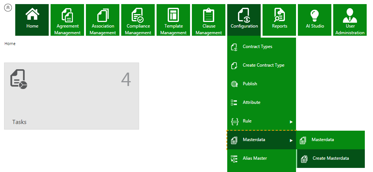Screen dimensions: 373x172
Task: Open Association Management tile icon
Action: (x=103, y=15)
